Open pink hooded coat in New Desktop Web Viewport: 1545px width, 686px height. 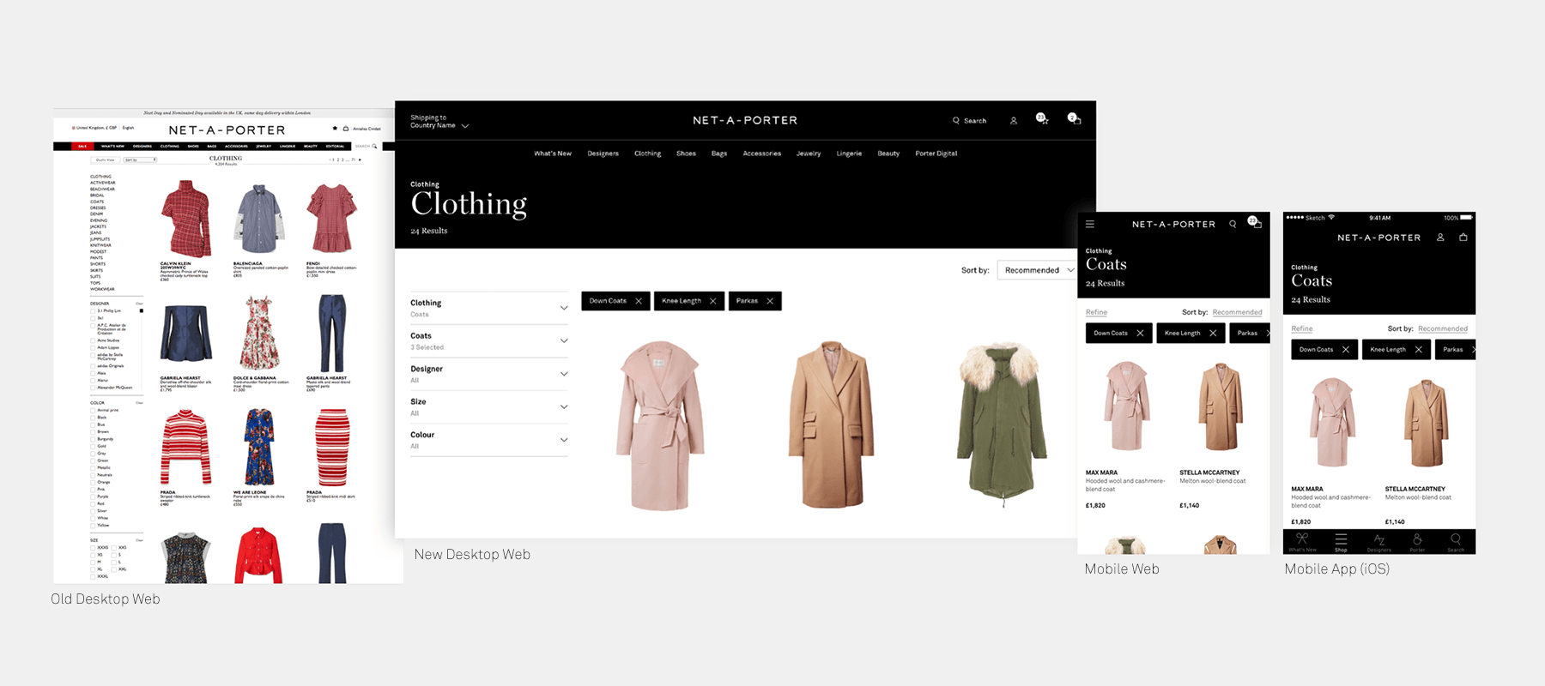point(660,425)
